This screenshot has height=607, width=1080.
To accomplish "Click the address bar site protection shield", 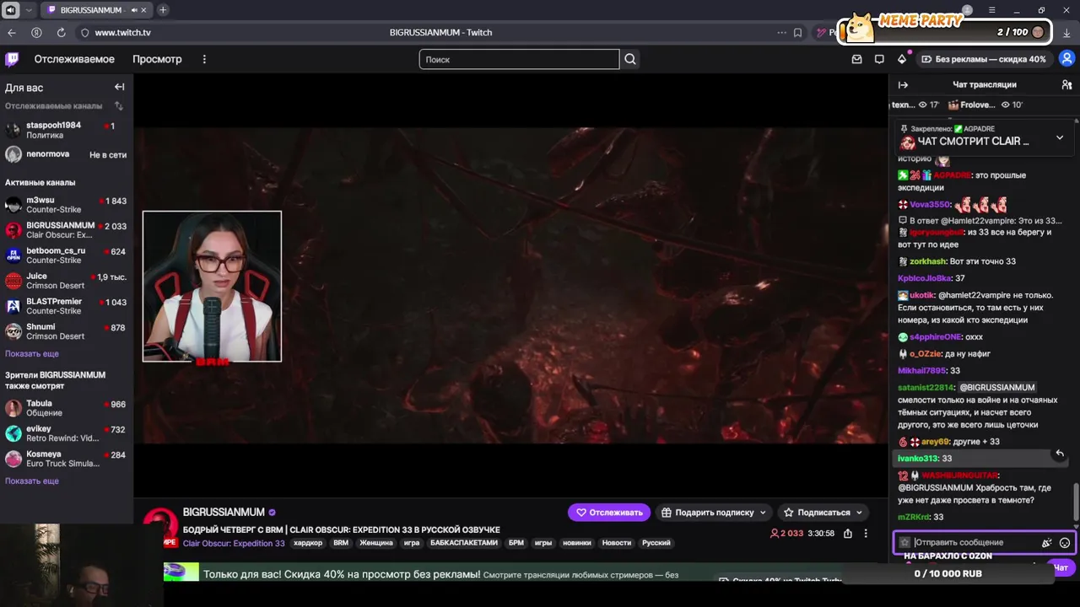I will (84, 32).
